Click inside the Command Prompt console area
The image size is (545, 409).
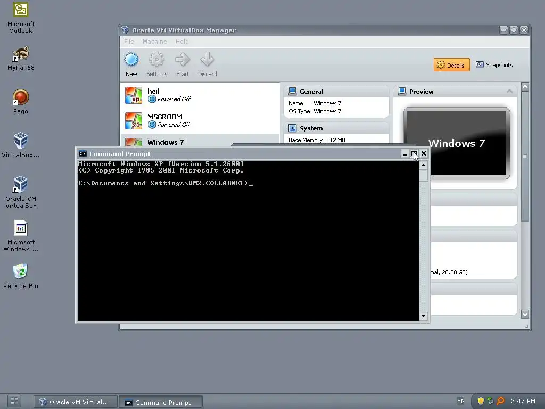(x=248, y=240)
